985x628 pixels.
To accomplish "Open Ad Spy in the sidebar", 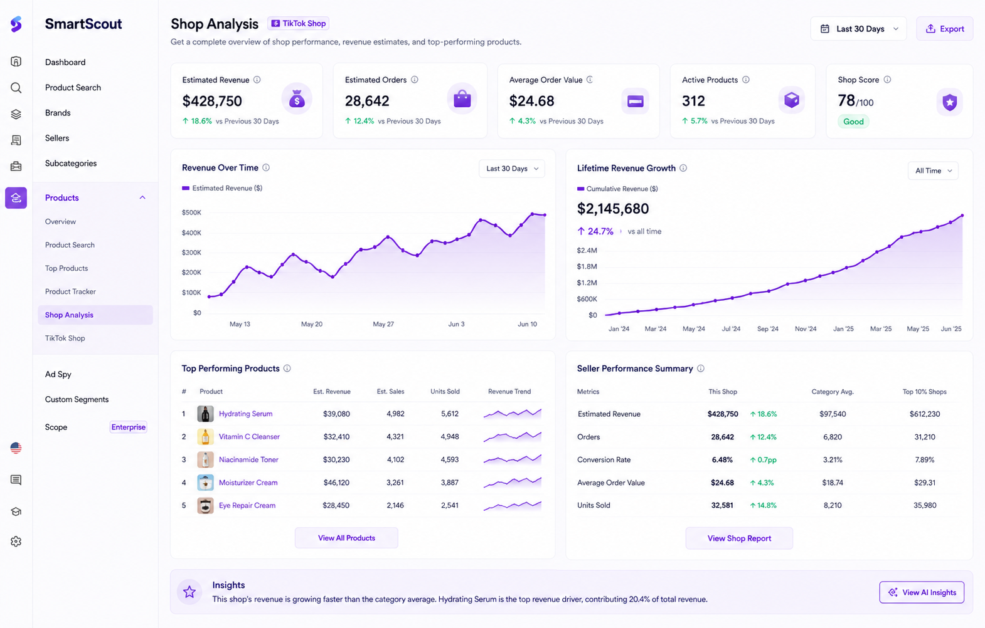I will 58,374.
